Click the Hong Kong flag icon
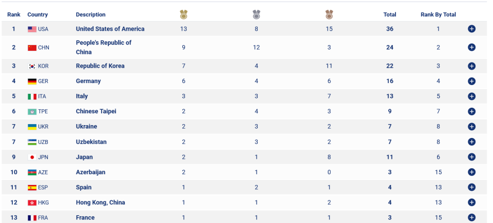Image resolution: width=493 pixels, height=223 pixels. (32, 203)
